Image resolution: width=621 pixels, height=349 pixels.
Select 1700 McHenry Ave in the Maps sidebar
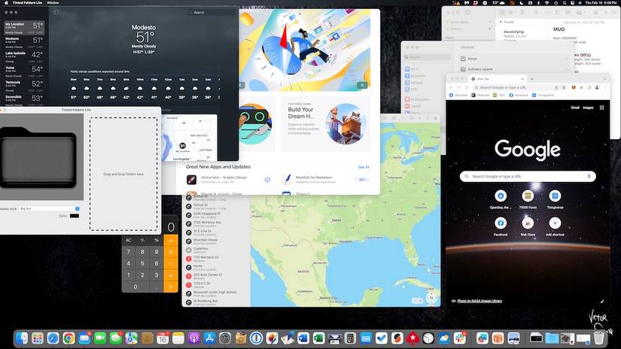coord(216,224)
